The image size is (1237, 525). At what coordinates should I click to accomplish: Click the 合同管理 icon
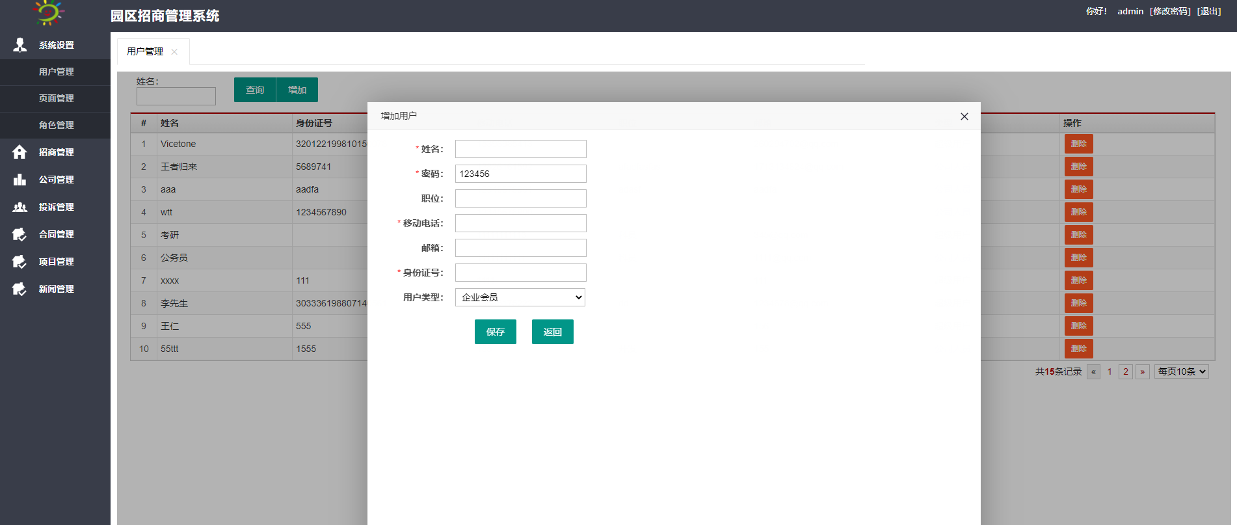[x=20, y=234]
